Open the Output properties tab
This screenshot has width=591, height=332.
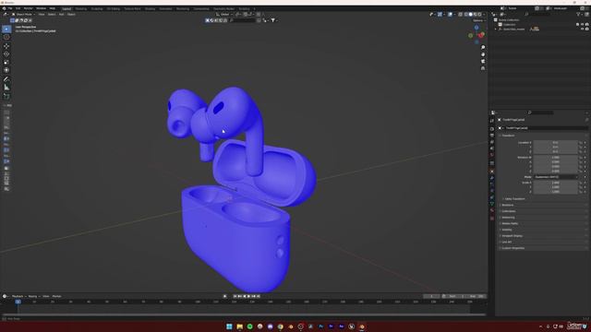[x=492, y=136]
